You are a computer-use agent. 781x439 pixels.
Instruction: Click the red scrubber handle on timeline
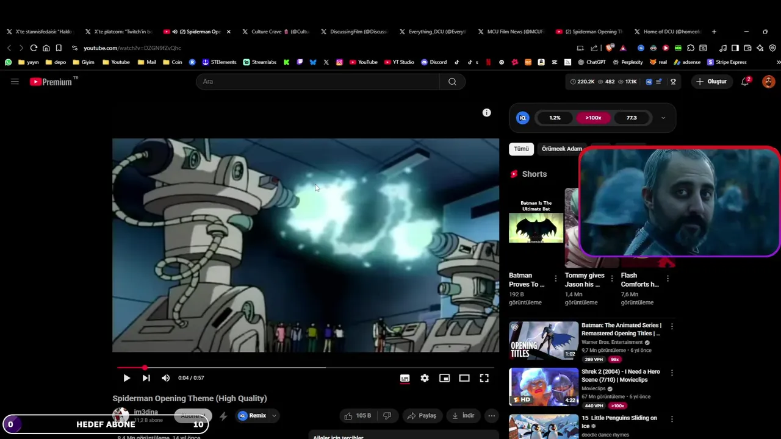tap(145, 368)
